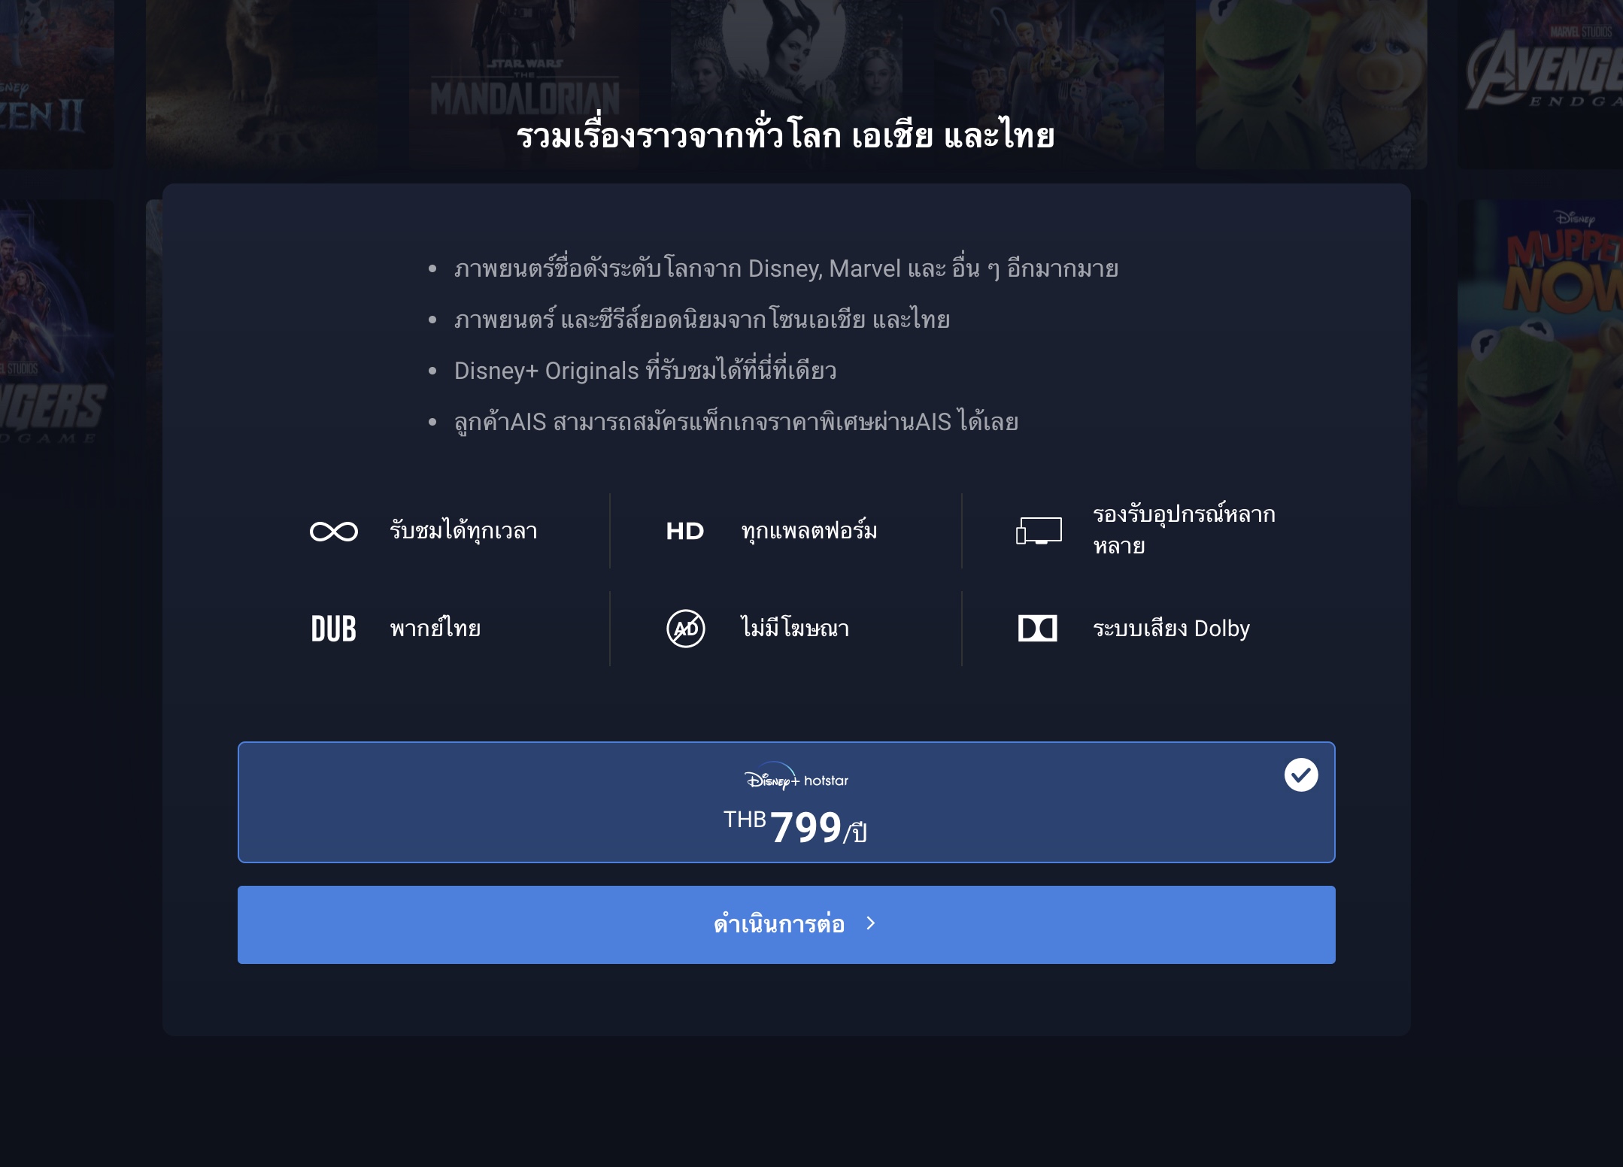
Task: Click the Dolby audio logo icon
Action: 1038,628
